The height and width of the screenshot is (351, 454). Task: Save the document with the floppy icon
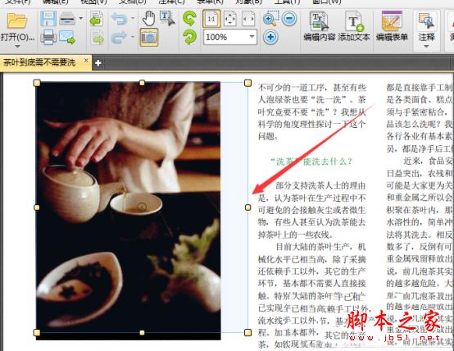pos(48,19)
